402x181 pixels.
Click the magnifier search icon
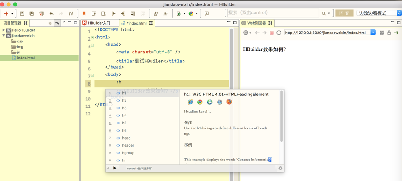(x=324, y=13)
